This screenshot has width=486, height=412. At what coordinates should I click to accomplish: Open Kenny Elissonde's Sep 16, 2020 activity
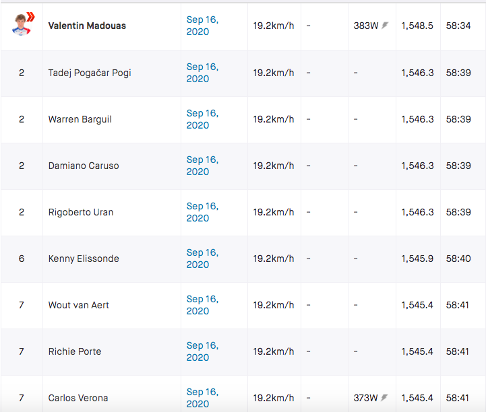point(202,259)
